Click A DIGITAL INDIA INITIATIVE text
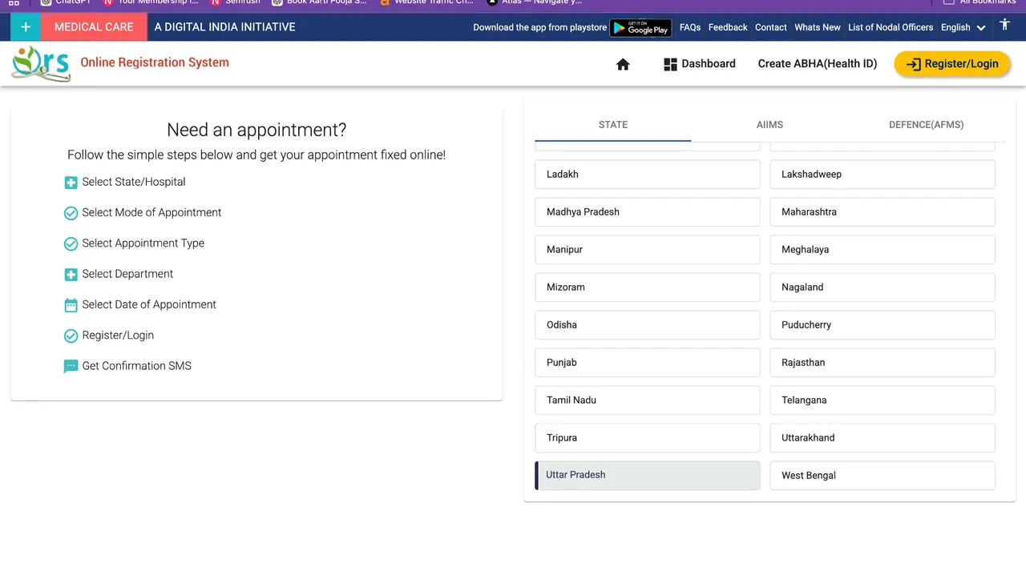The width and height of the screenshot is (1026, 571). pos(225,27)
